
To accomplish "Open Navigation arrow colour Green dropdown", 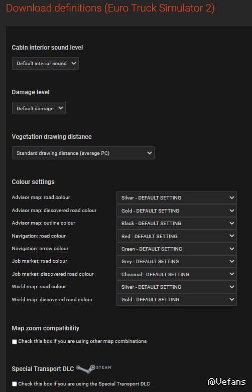I will [177, 249].
